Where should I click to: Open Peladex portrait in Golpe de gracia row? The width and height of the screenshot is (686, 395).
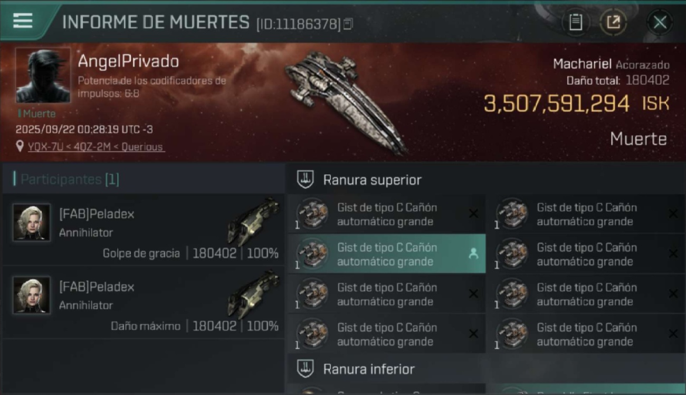click(x=32, y=222)
